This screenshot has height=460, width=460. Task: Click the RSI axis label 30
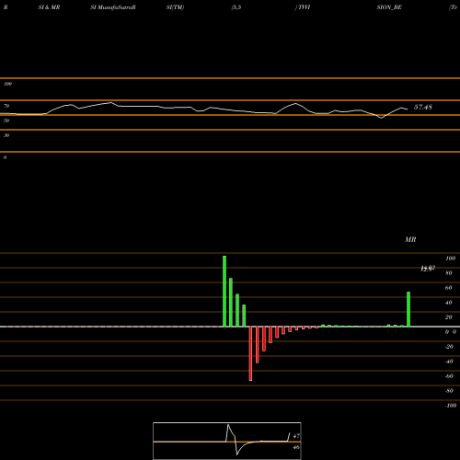(x=6, y=135)
